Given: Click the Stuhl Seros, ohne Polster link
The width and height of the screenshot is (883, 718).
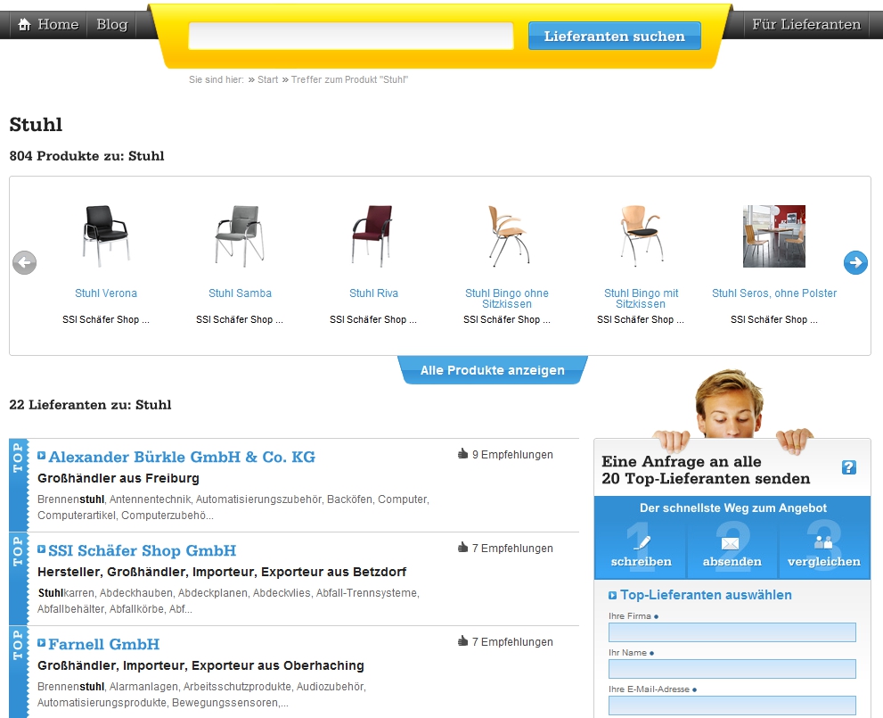Looking at the screenshot, I should pyautogui.click(x=774, y=293).
